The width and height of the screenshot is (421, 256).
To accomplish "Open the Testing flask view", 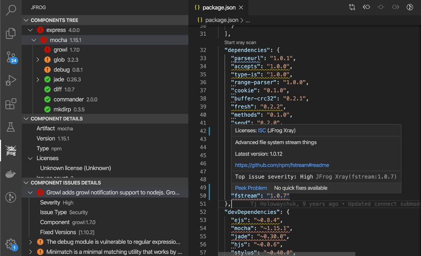I will [x=11, y=127].
